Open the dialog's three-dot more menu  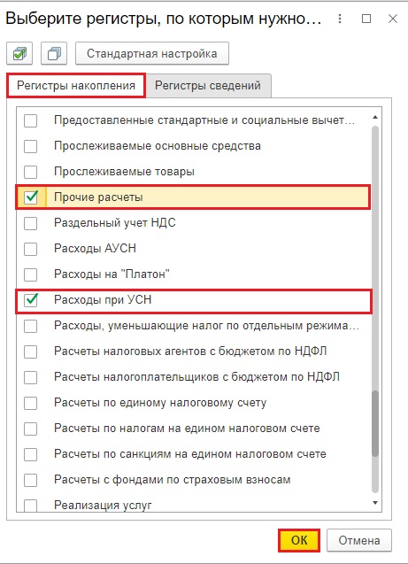[340, 19]
